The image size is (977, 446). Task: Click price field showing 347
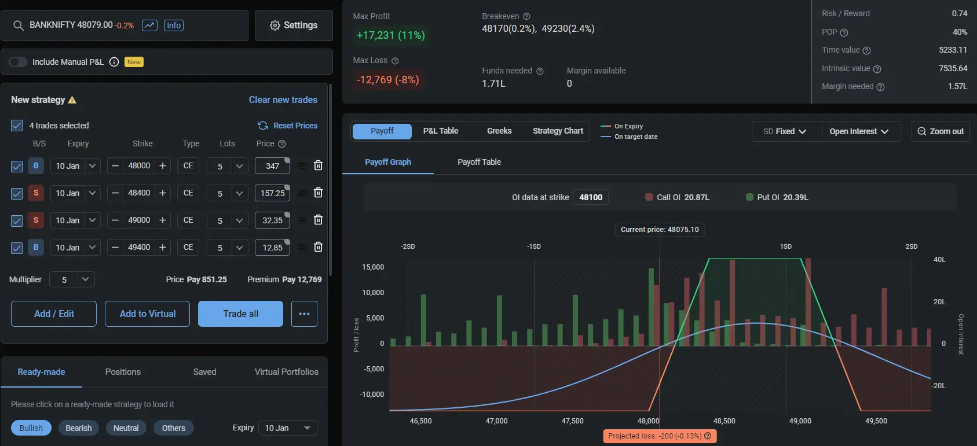pyautogui.click(x=272, y=166)
